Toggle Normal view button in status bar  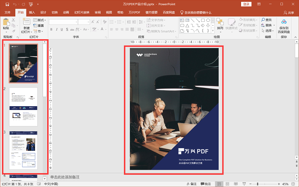tap(219, 184)
